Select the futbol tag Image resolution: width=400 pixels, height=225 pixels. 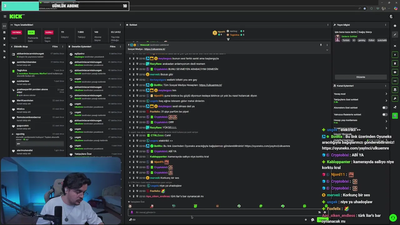point(371,40)
